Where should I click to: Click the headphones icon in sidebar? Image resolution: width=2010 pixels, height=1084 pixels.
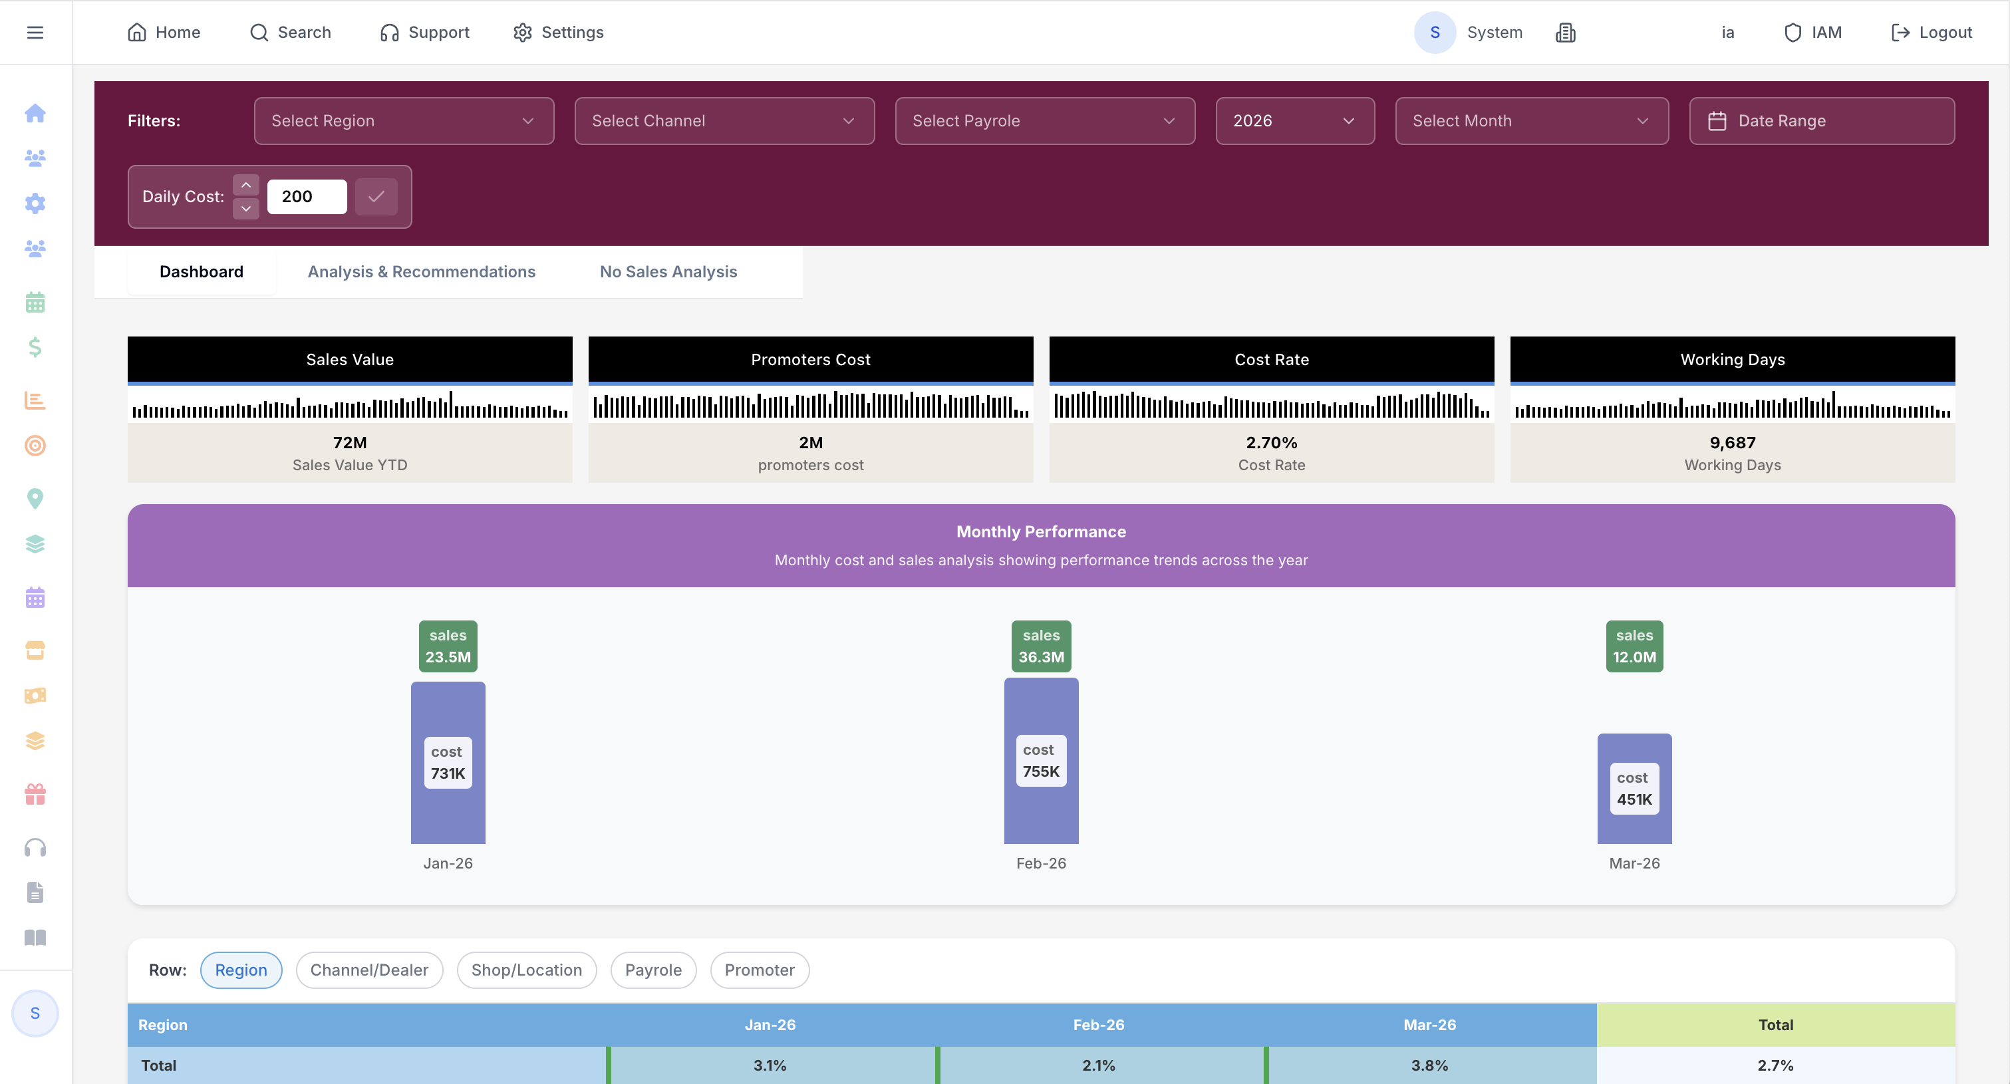(x=35, y=847)
